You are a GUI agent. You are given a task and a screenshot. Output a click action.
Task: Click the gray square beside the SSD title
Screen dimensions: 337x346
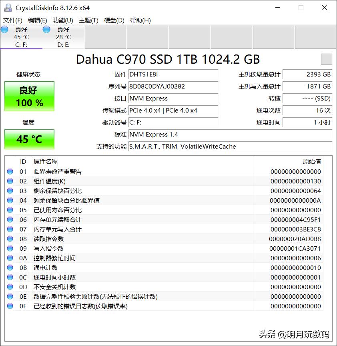pyautogui.click(x=327, y=59)
